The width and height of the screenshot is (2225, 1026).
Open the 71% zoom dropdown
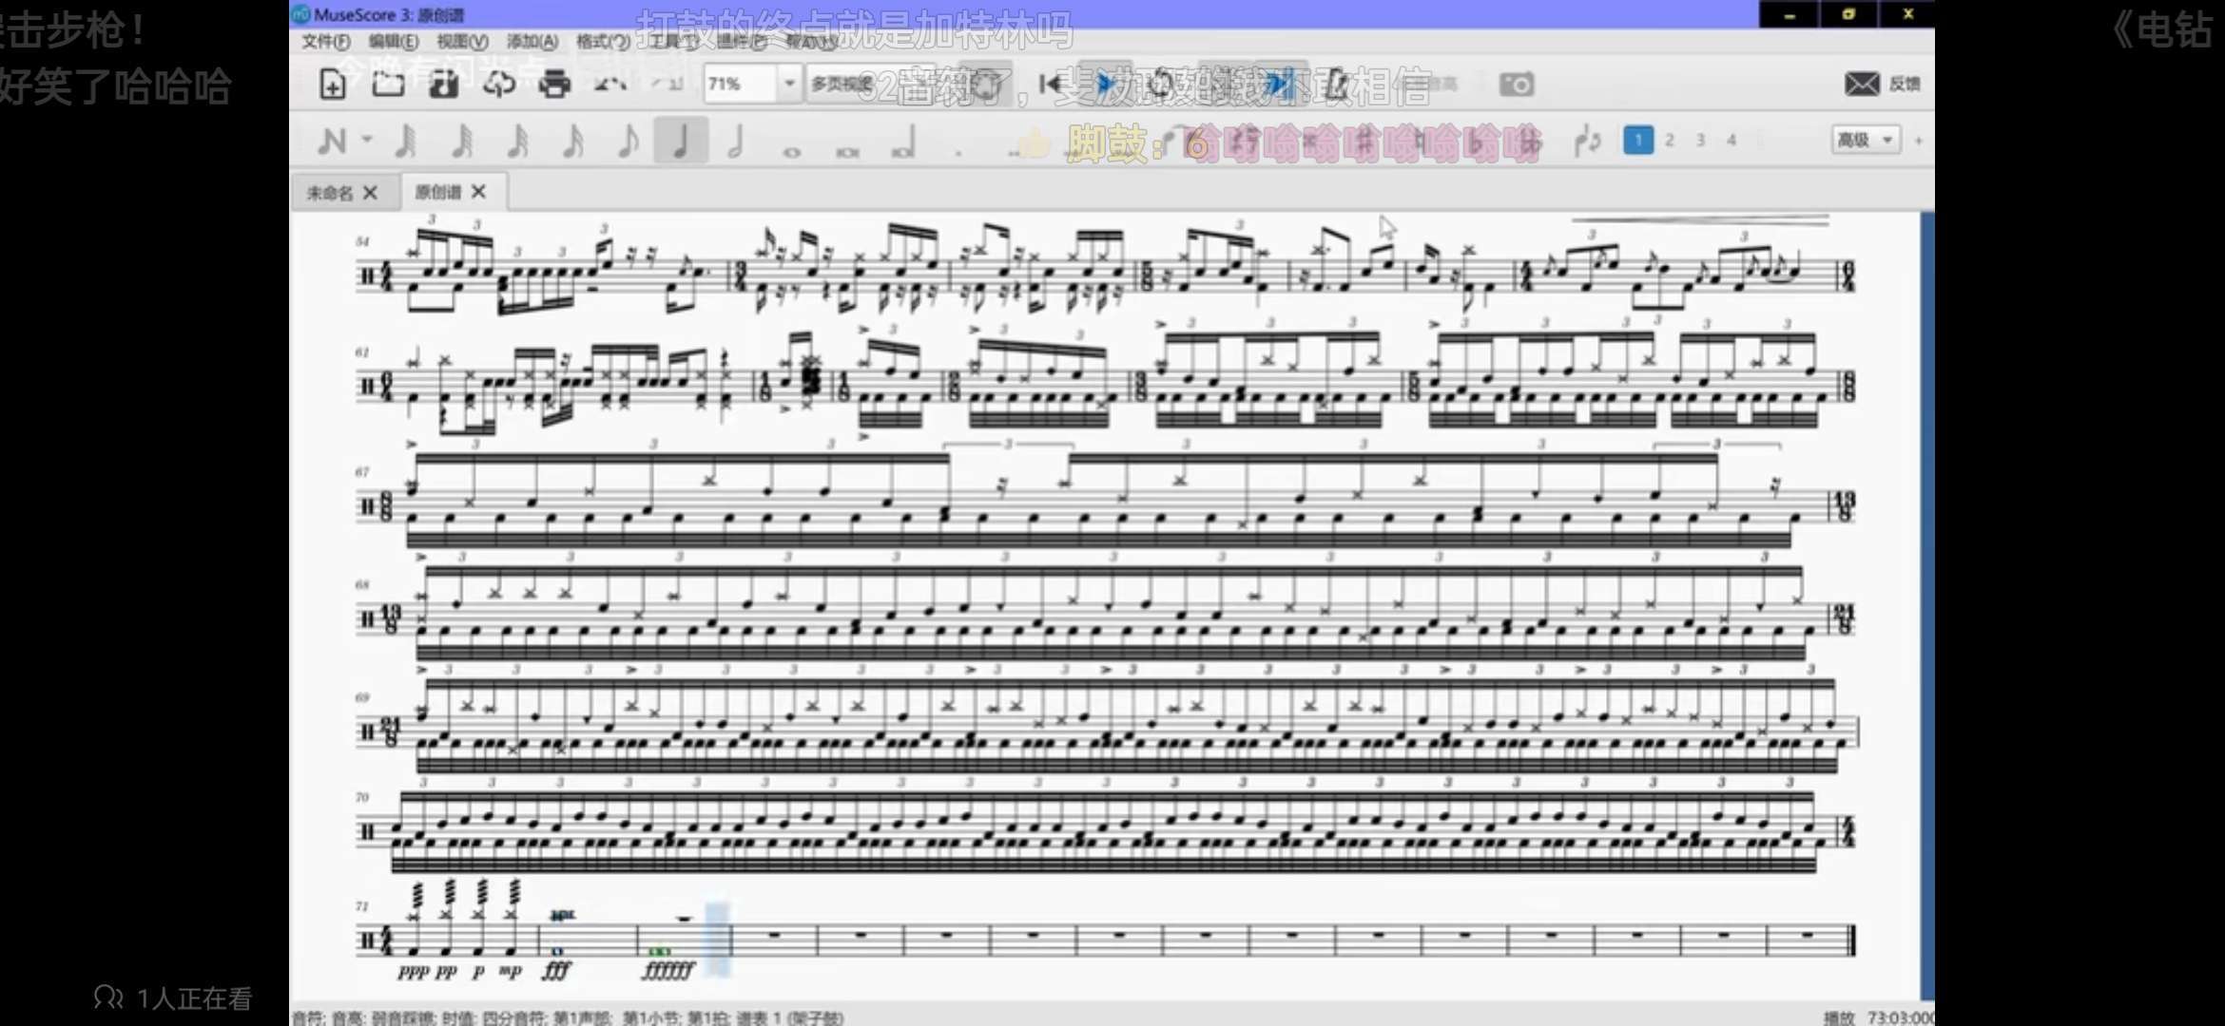tap(788, 84)
